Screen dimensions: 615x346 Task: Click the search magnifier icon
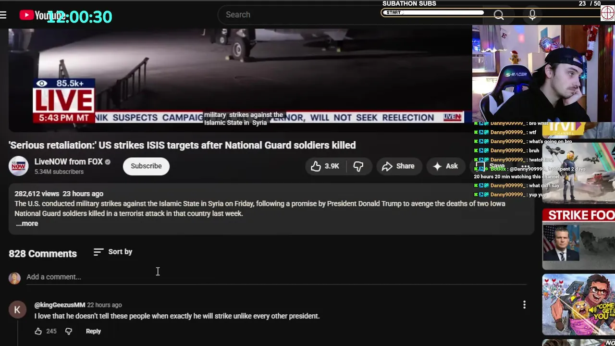(499, 15)
